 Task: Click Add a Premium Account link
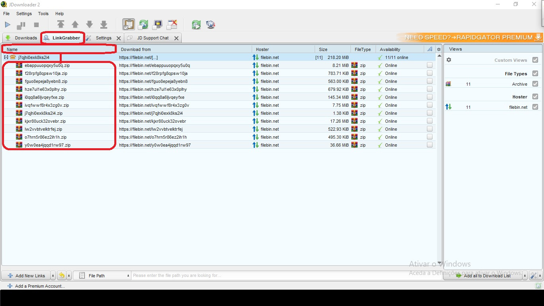click(36, 286)
